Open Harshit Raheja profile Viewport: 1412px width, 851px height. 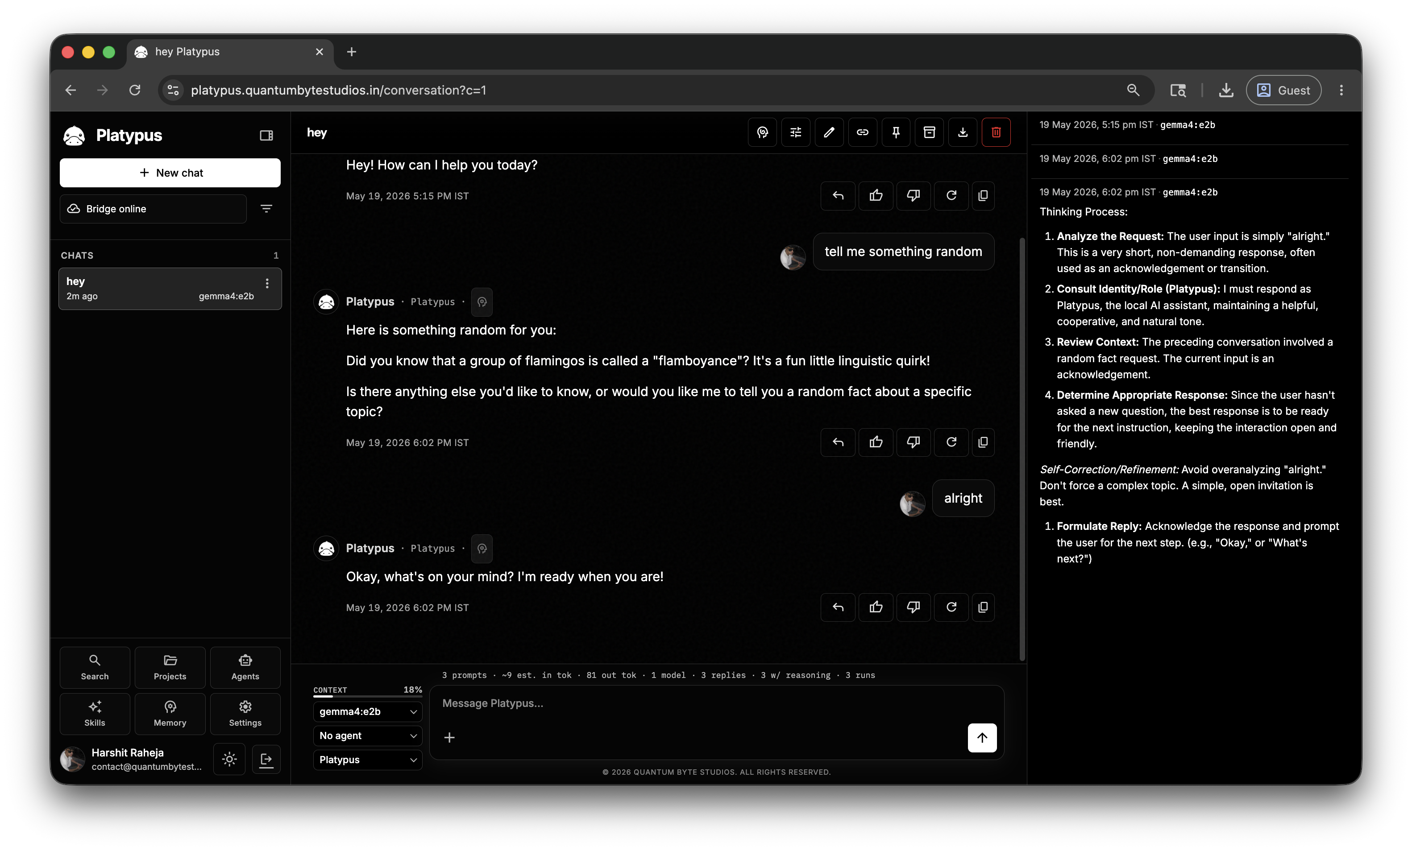pos(132,760)
